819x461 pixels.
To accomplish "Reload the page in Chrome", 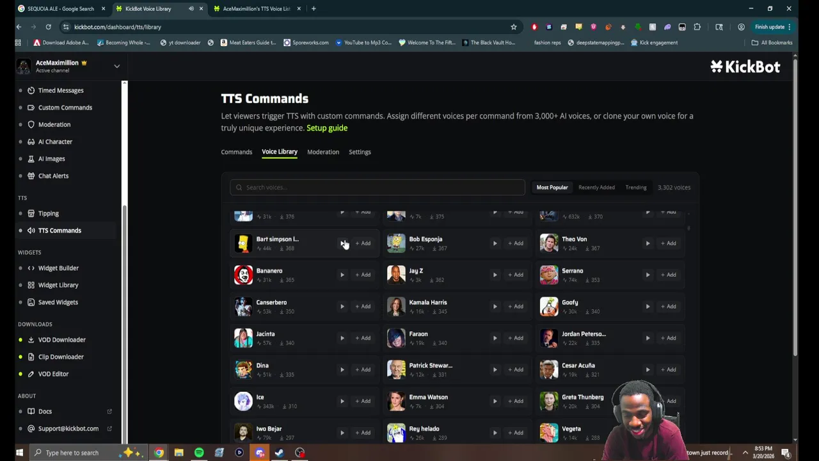I will point(48,27).
